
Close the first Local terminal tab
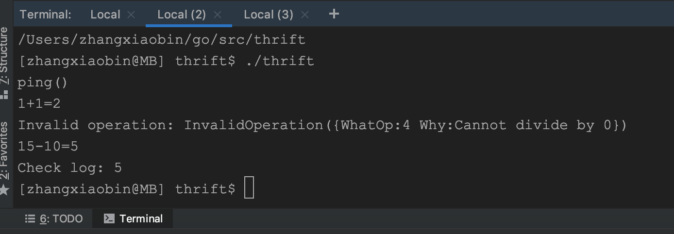pos(131,15)
